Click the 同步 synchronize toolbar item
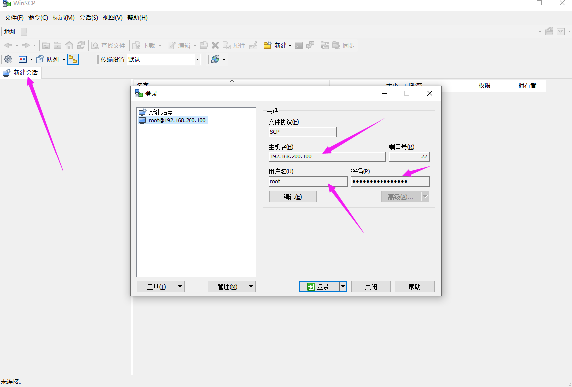The width and height of the screenshot is (572, 387). [343, 45]
